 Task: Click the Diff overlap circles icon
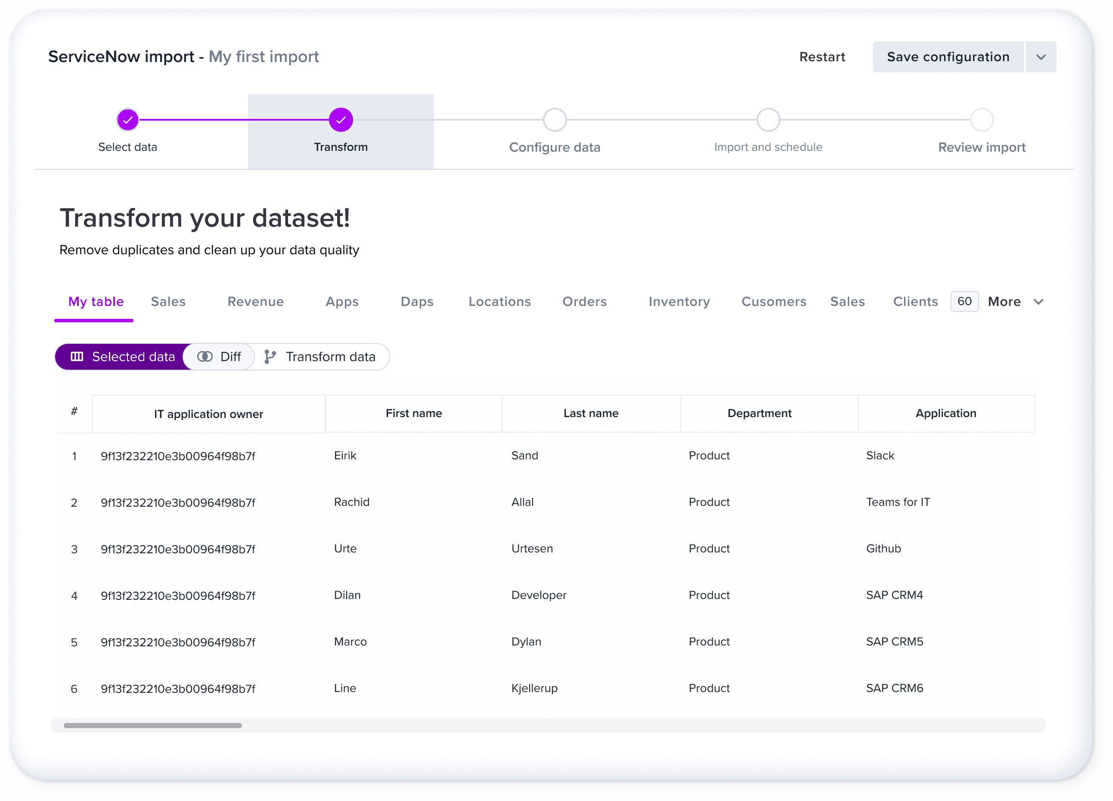[x=205, y=356]
